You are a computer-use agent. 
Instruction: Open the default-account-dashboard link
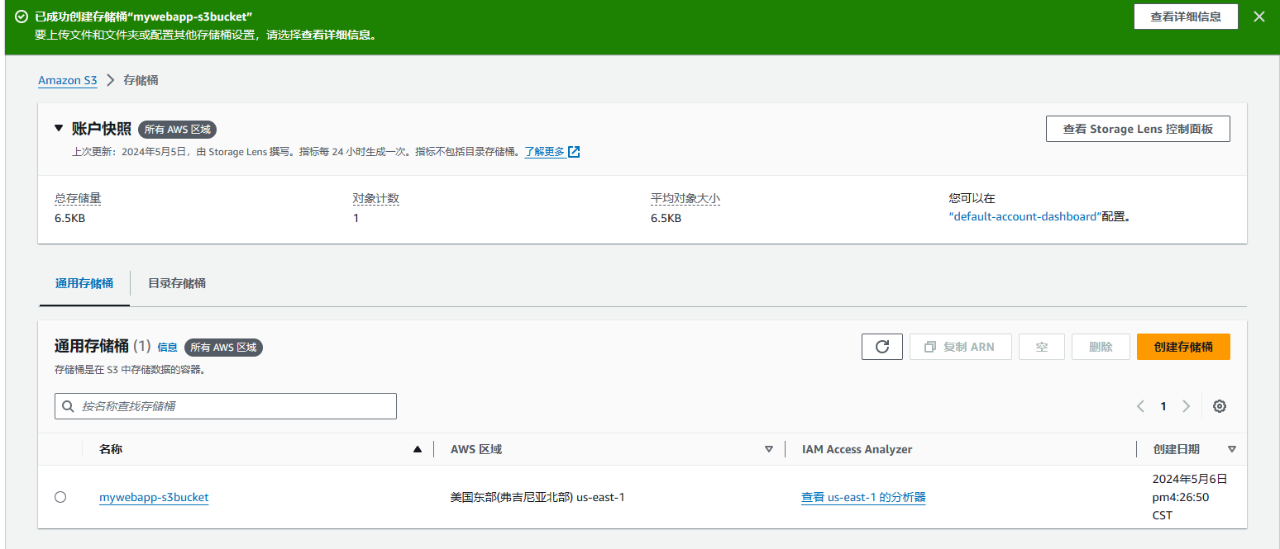pyautogui.click(x=1025, y=216)
